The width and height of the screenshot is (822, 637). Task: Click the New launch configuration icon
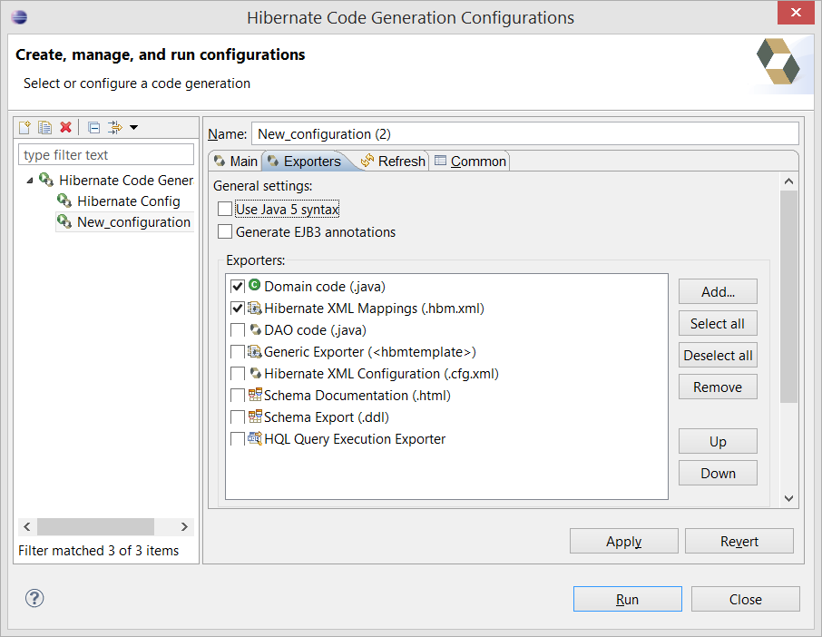coord(24,127)
